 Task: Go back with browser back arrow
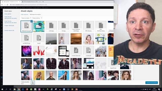point(2,5)
